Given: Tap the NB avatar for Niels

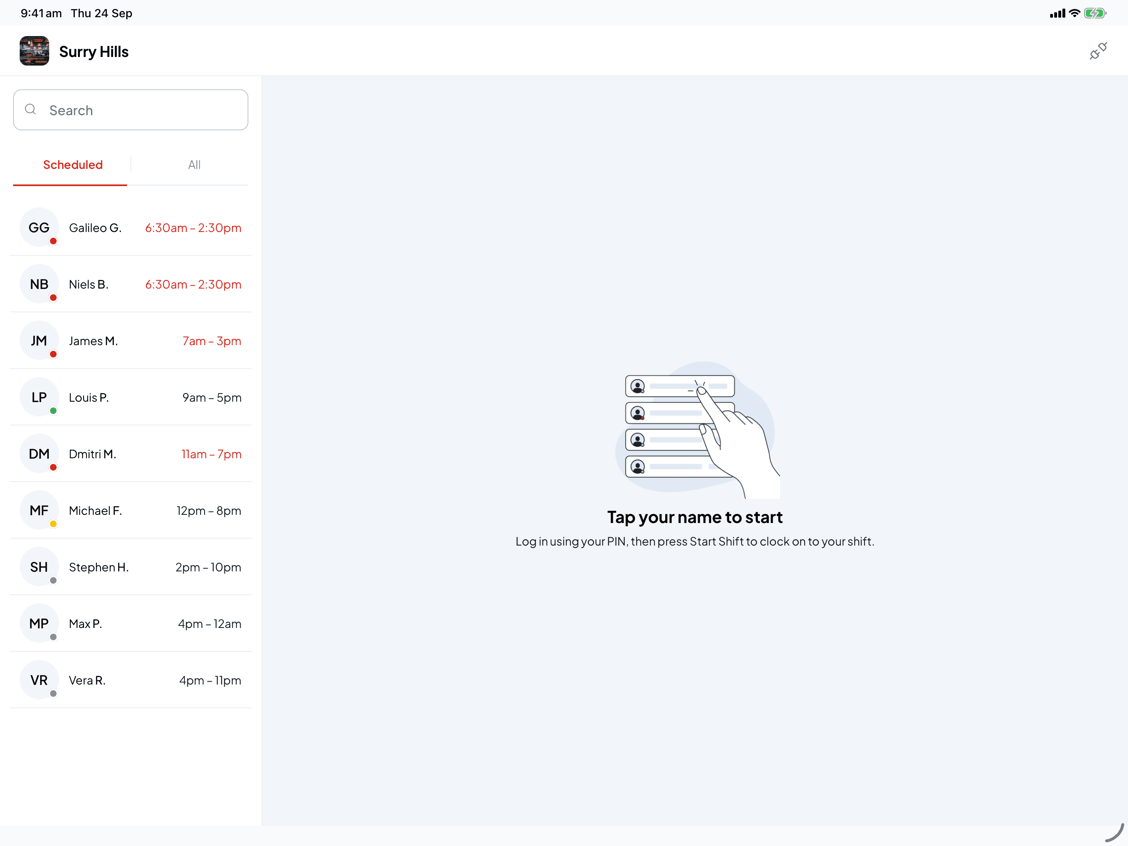Looking at the screenshot, I should (x=39, y=284).
